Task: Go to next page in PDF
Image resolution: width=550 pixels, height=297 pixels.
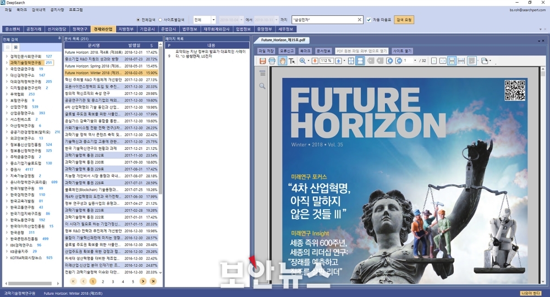Action: click(x=389, y=61)
